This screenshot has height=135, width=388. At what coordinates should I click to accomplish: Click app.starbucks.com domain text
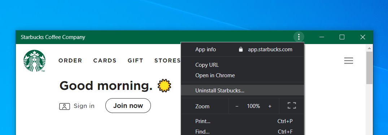coord(270,49)
